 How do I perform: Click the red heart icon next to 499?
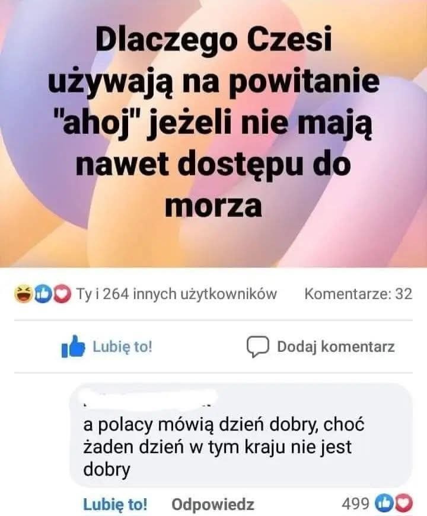pos(403,503)
